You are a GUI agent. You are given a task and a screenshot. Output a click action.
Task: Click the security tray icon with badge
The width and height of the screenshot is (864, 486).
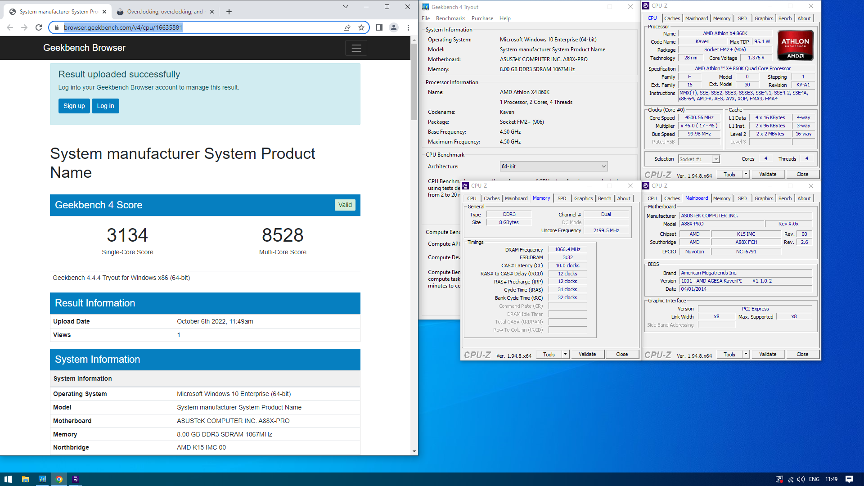tap(779, 479)
